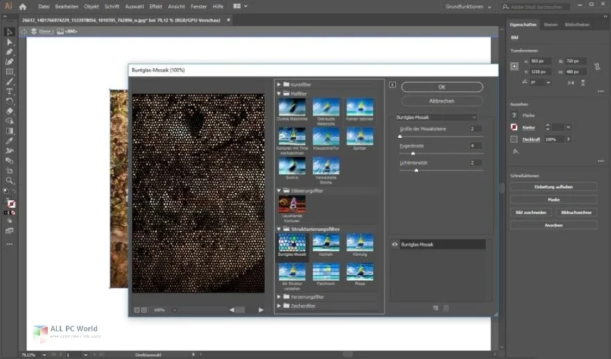Select the Type tool in toolbar
The height and width of the screenshot is (359, 611).
(x=10, y=91)
